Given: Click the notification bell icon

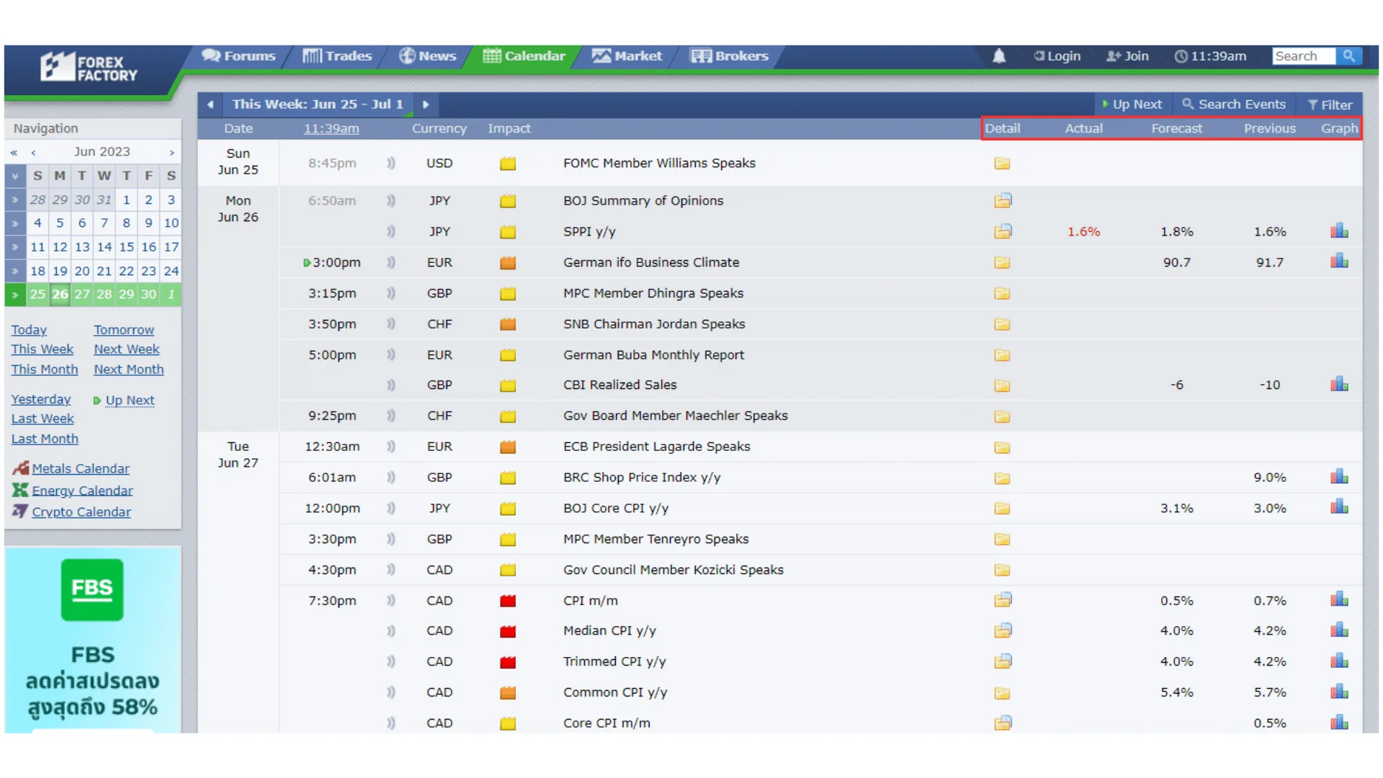Looking at the screenshot, I should [999, 56].
